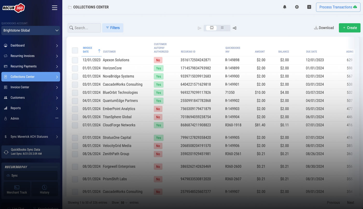
Task: Open the Recurring Payments menu item
Action: 31,66
